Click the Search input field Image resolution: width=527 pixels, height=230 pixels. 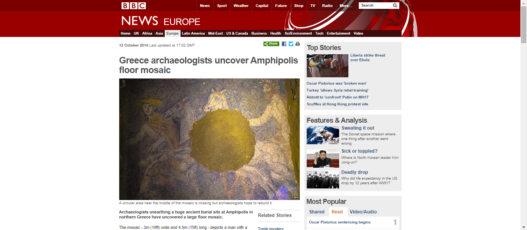tap(375, 5)
